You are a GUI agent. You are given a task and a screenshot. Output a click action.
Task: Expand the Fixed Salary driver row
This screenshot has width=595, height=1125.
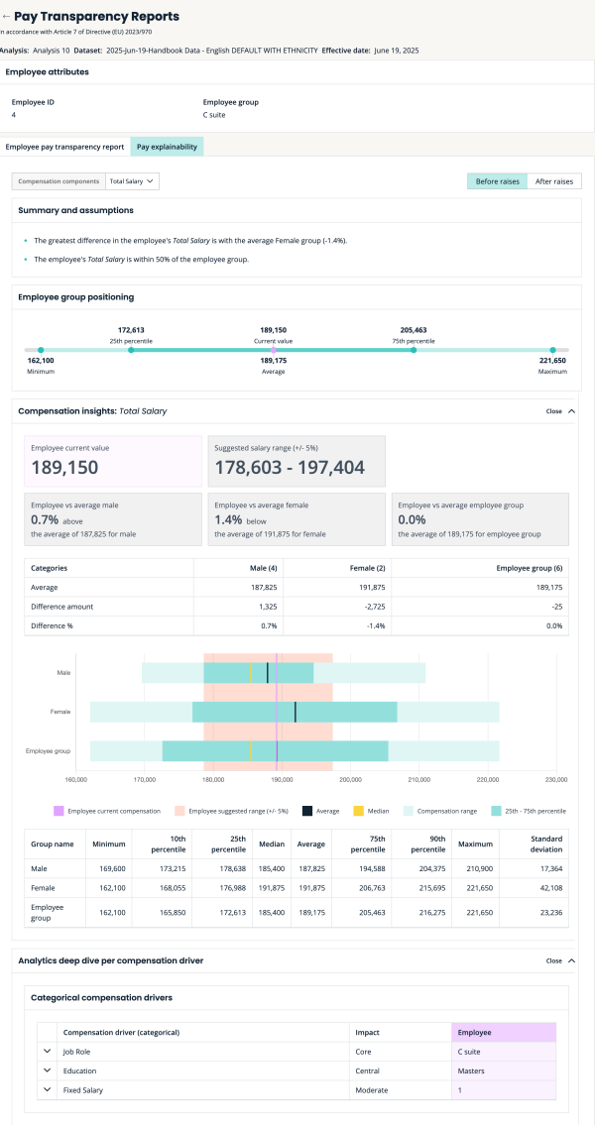tap(46, 1090)
